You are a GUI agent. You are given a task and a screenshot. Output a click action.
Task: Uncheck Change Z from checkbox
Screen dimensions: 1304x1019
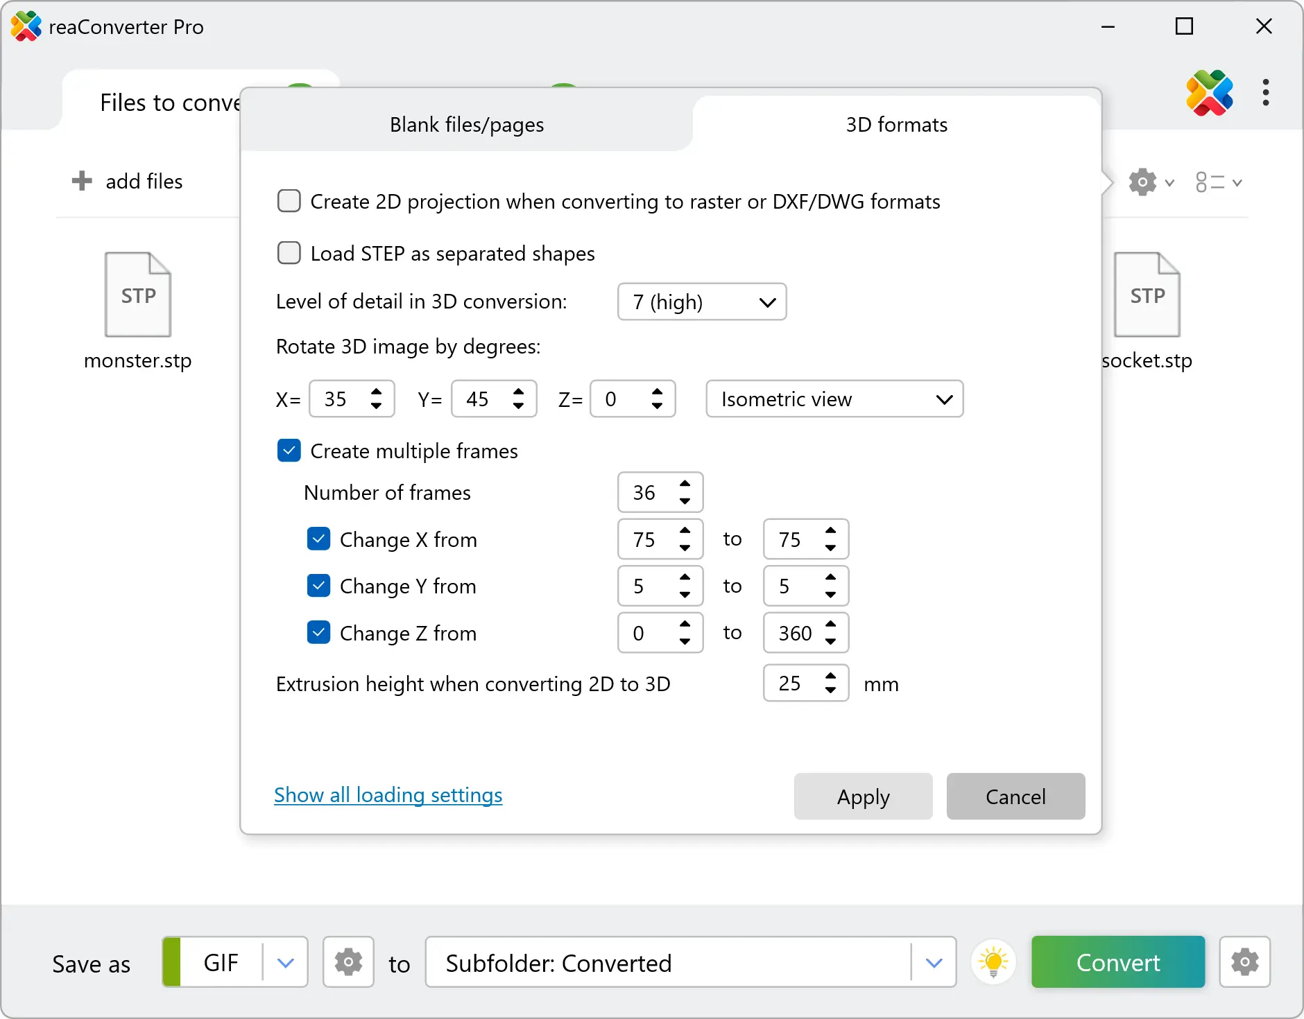click(318, 632)
